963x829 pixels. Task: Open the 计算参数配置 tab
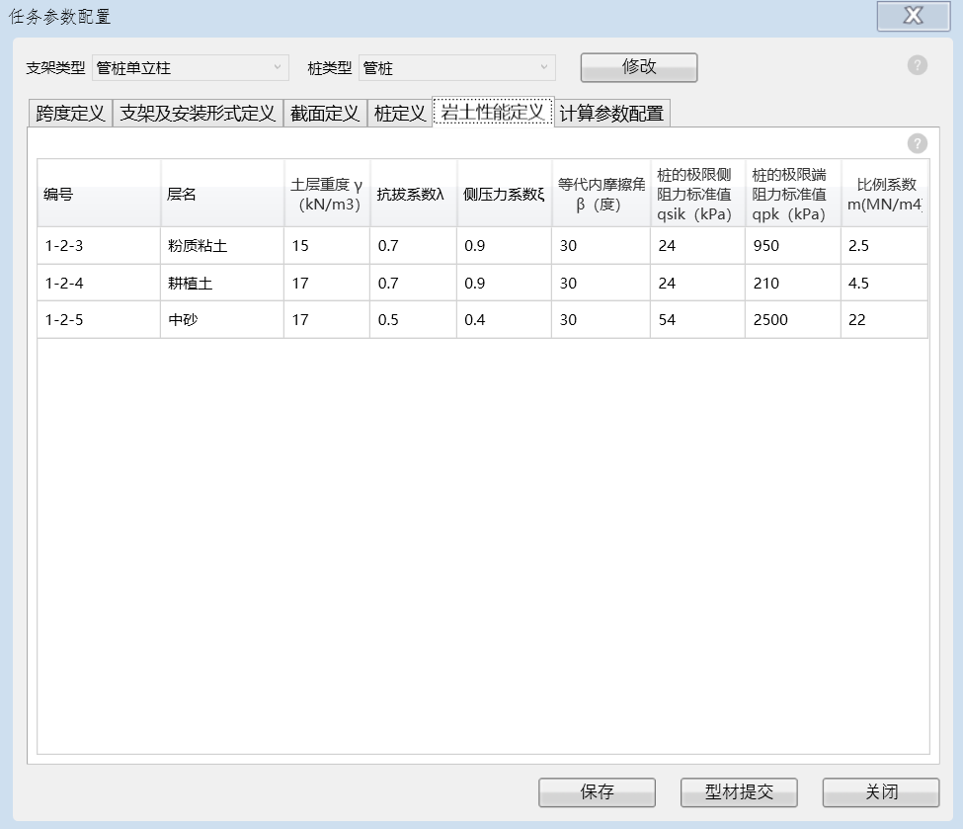[611, 114]
